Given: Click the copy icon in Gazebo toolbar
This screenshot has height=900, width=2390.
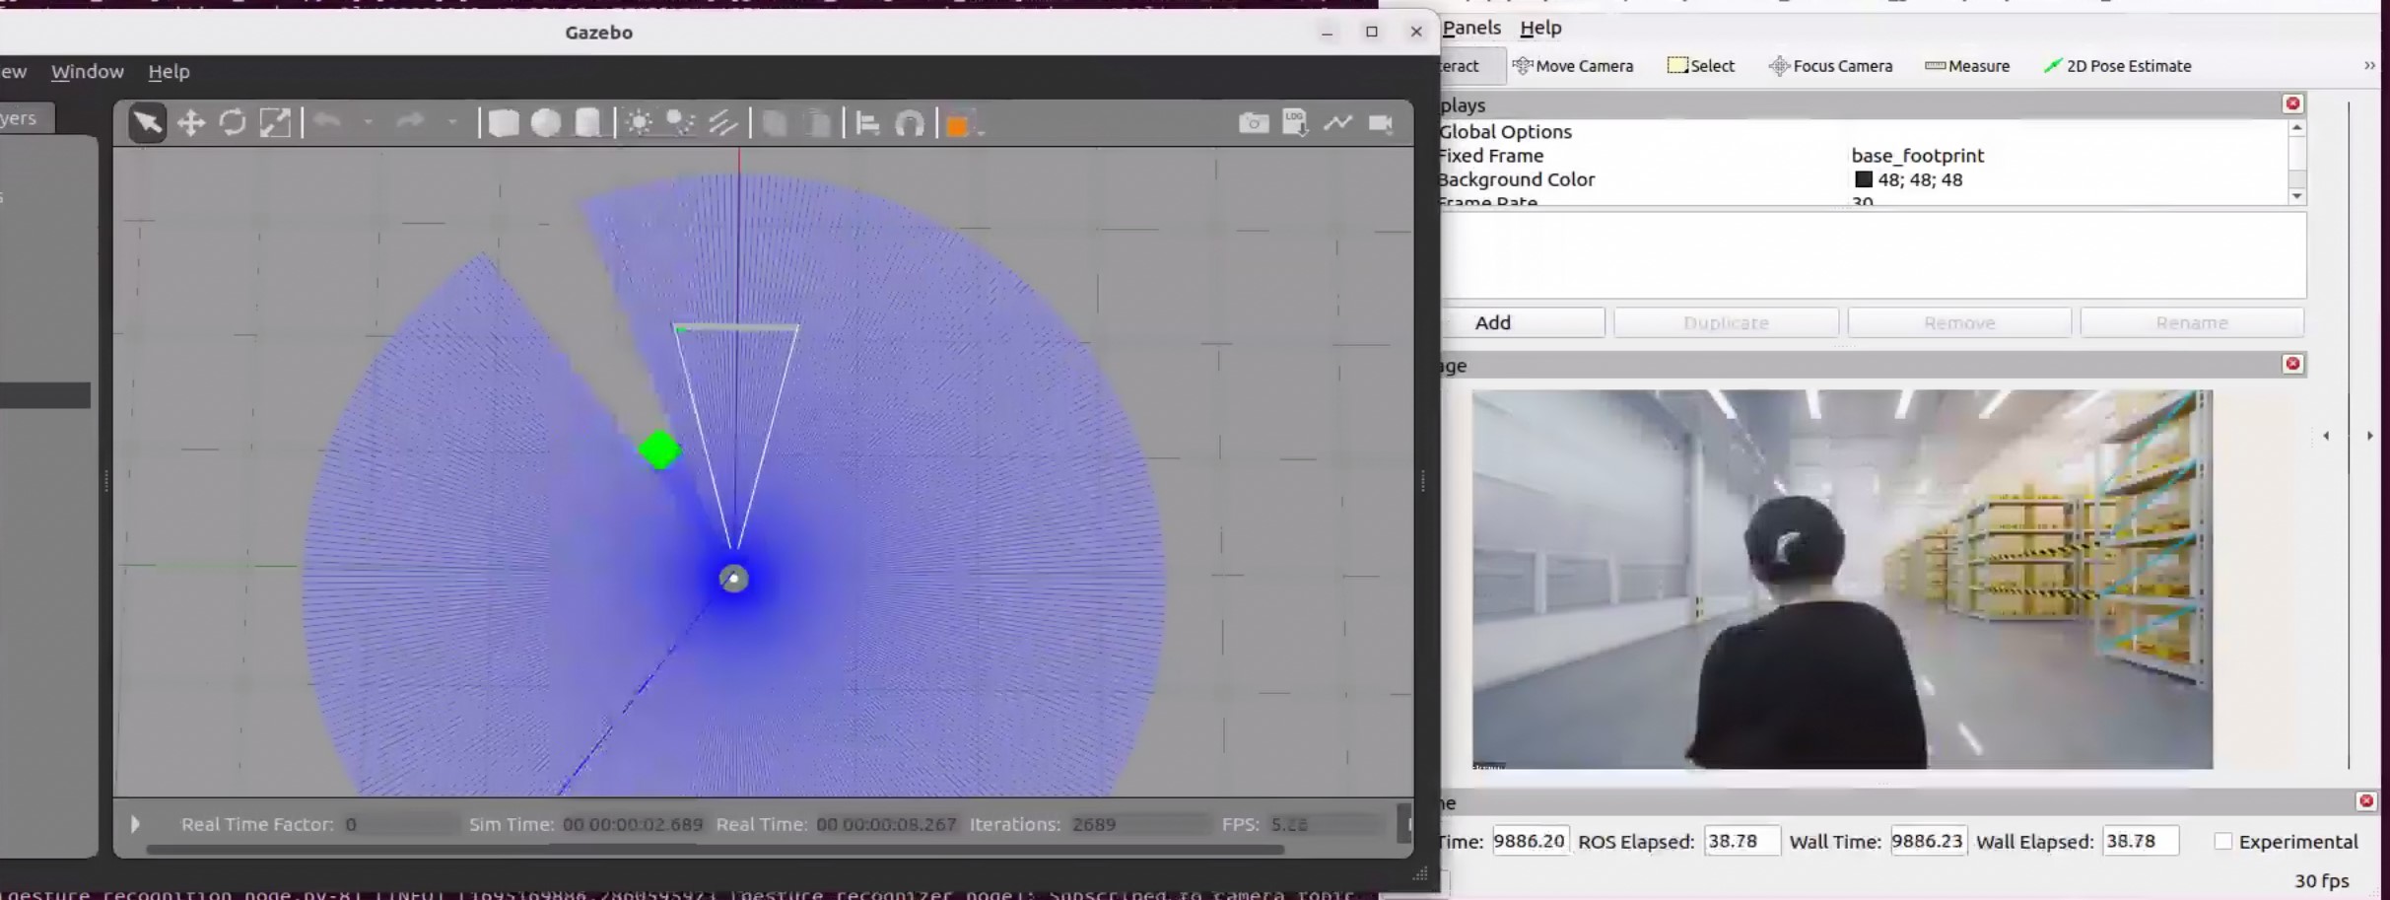Looking at the screenshot, I should click(775, 123).
